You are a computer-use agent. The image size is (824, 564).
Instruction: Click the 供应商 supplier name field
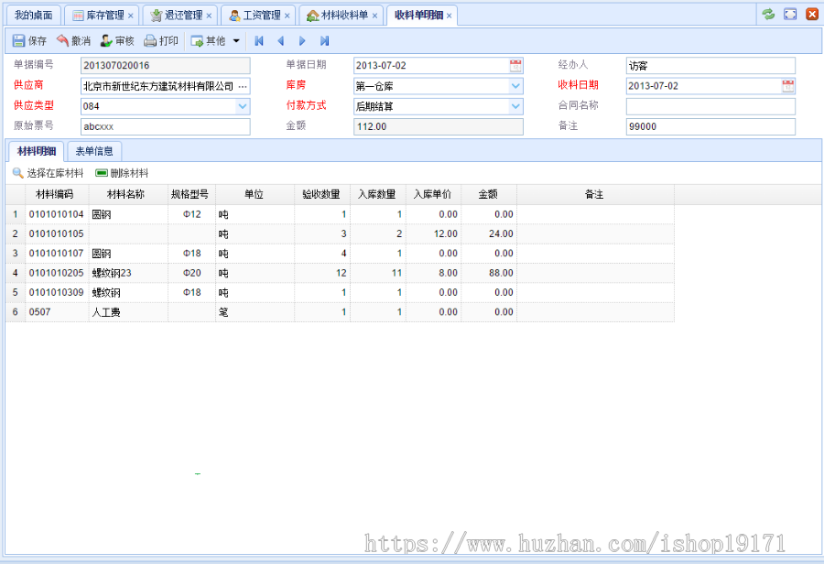158,86
